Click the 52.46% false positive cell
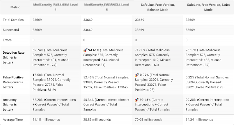 (106, 82)
